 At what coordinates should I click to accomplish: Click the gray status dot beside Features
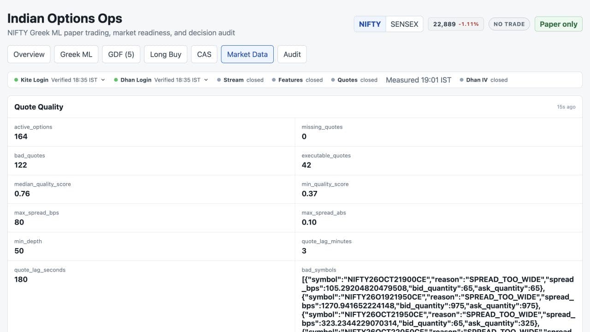tap(274, 80)
